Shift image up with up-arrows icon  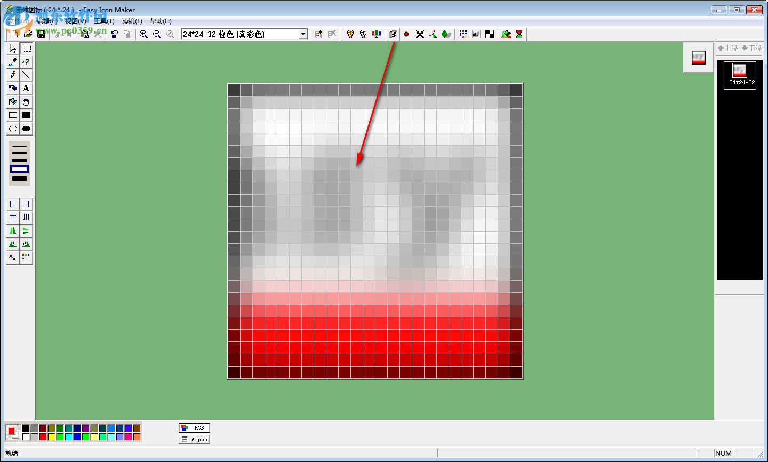click(13, 218)
